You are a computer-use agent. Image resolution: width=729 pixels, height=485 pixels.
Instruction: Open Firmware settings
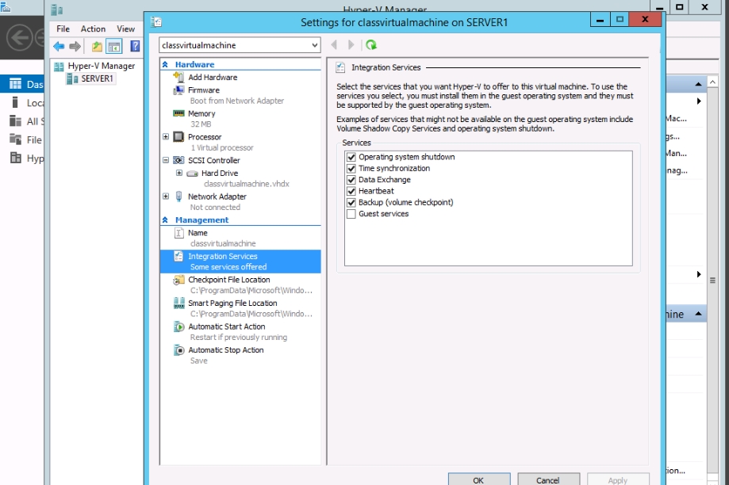[203, 90]
